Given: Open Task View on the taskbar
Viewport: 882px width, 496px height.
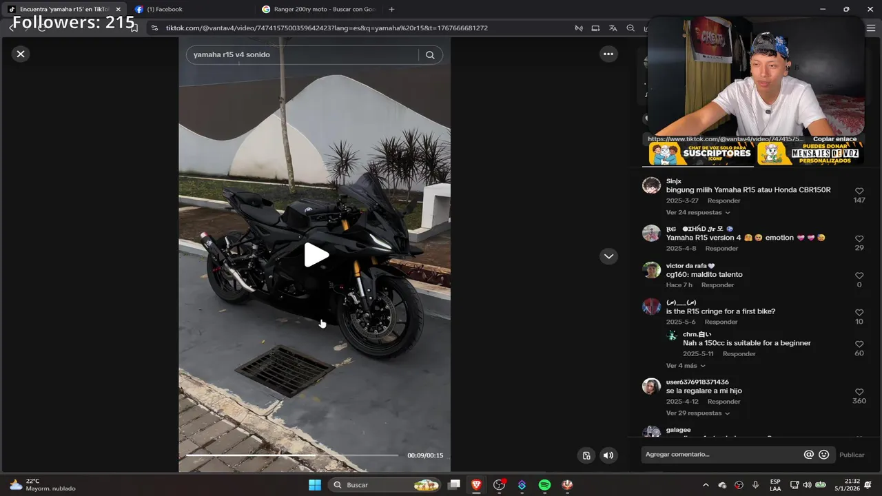Looking at the screenshot, I should pos(453,485).
